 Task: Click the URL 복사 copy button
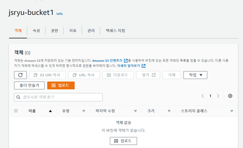click(84, 75)
